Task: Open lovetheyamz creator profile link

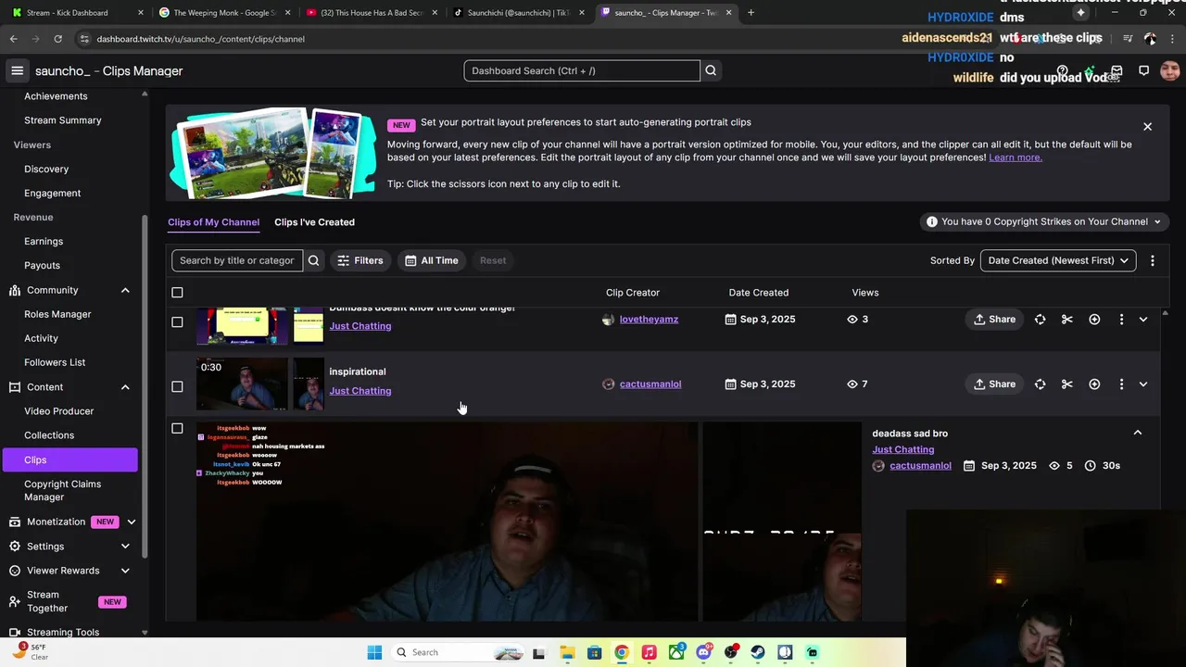Action: point(649,319)
